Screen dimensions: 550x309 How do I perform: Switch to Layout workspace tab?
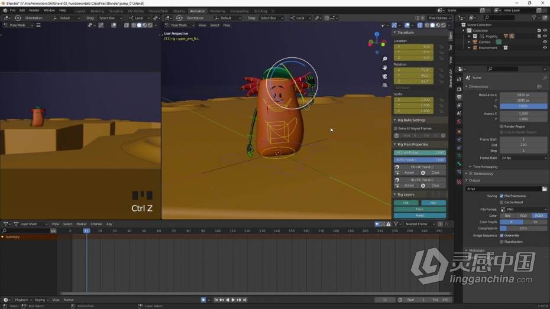pos(80,11)
